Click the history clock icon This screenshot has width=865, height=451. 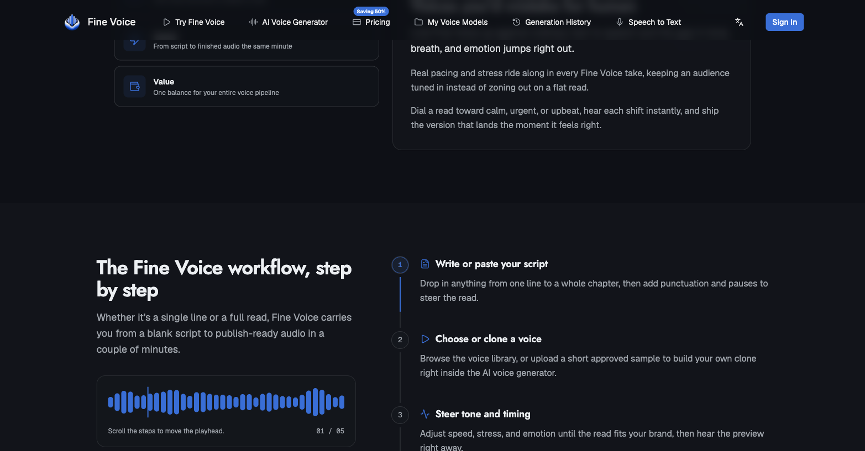coord(516,22)
